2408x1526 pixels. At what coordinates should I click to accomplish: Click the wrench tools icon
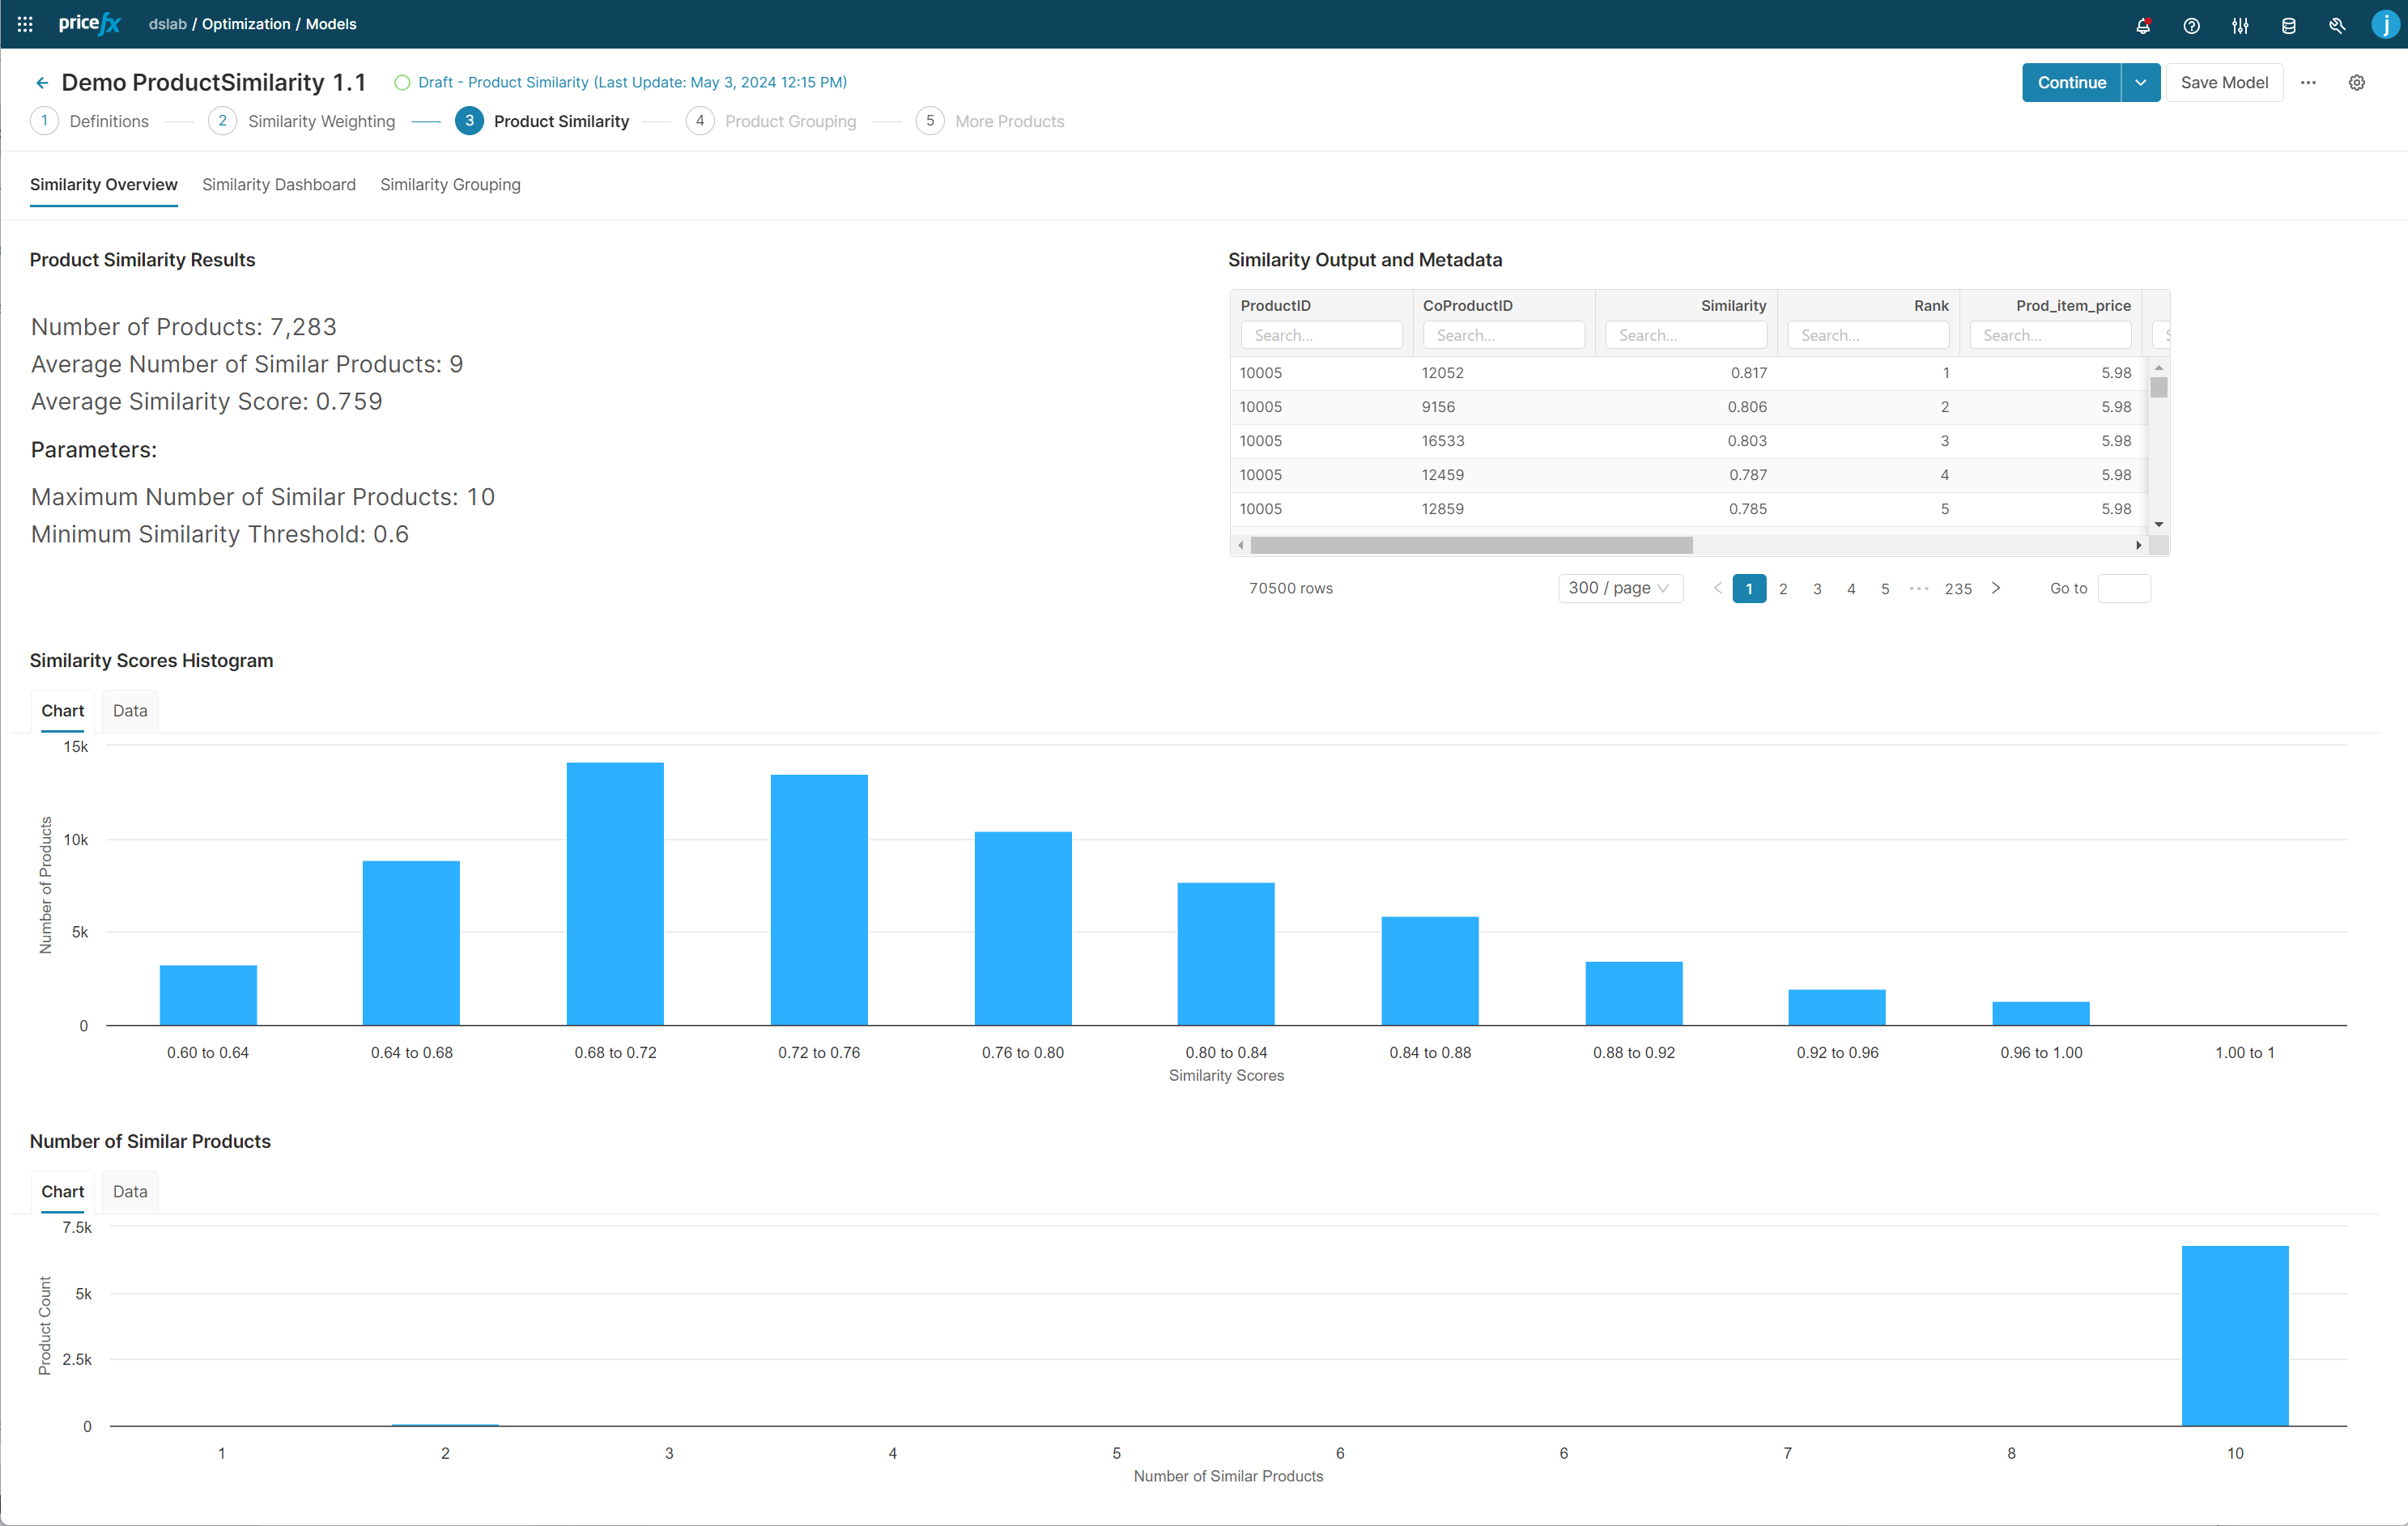(2337, 26)
